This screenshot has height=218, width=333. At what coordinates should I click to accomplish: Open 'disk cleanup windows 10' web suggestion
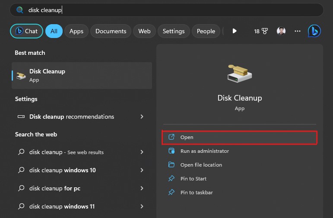82,170
